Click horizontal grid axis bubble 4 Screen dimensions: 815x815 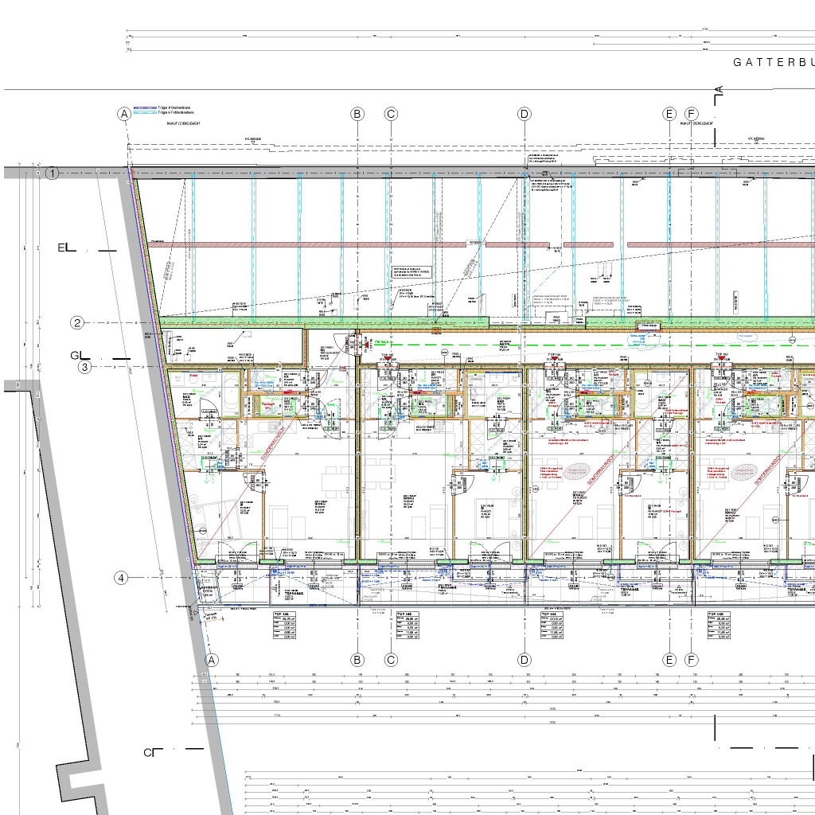tap(121, 578)
